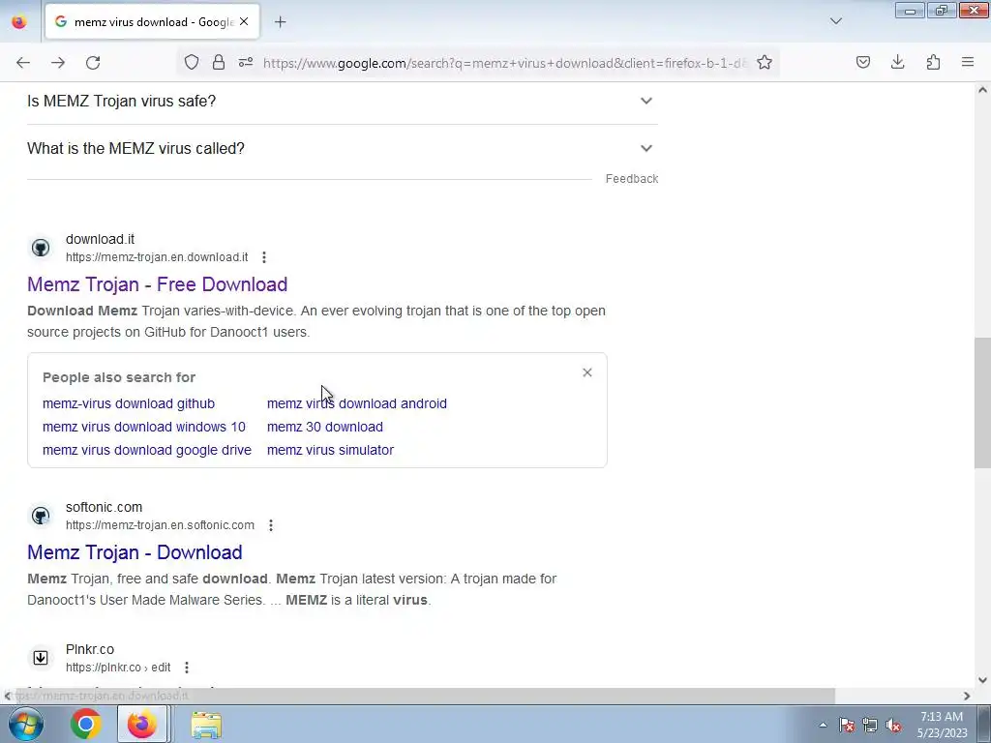Open the Action Center flag icon
The width and height of the screenshot is (991, 743).
tap(847, 725)
